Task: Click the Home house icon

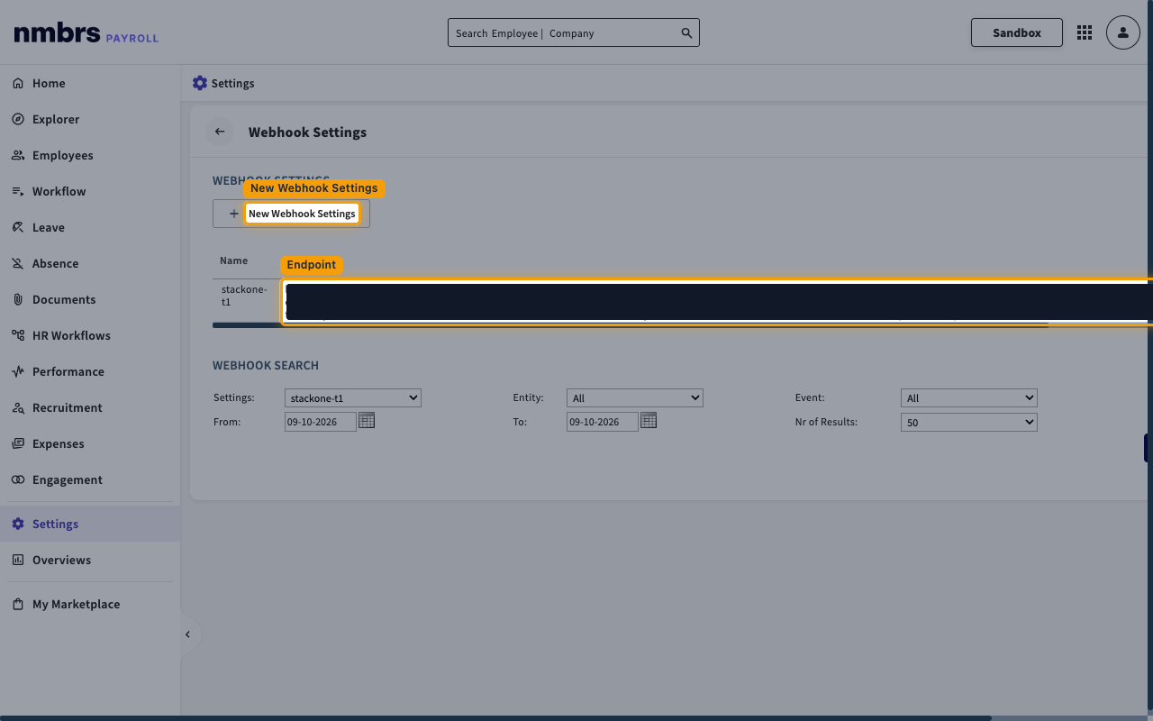Action: coord(18,83)
